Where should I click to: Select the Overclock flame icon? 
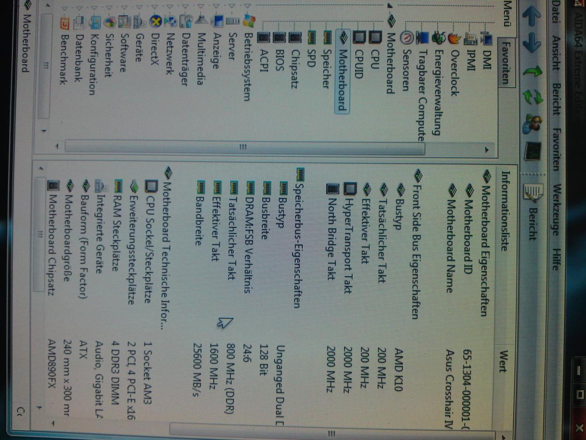pyautogui.click(x=454, y=38)
